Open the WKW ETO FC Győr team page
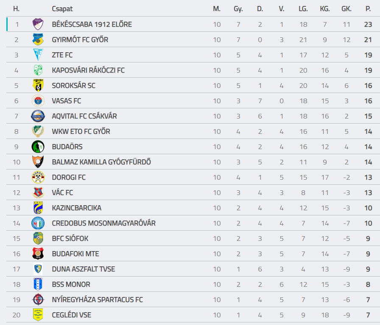The image size is (380, 325). pyautogui.click(x=81, y=132)
